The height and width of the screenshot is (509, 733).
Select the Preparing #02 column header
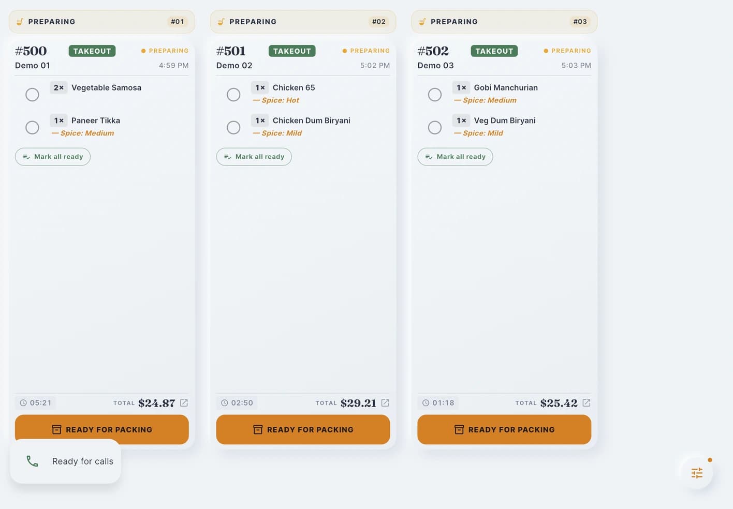[303, 22]
